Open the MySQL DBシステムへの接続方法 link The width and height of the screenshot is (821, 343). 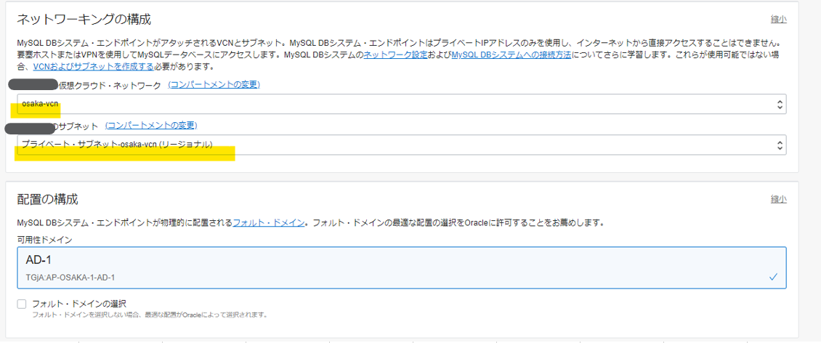click(511, 55)
